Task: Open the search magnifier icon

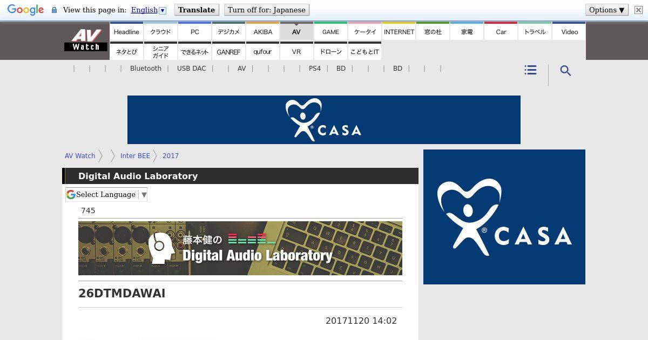Action: coord(565,71)
